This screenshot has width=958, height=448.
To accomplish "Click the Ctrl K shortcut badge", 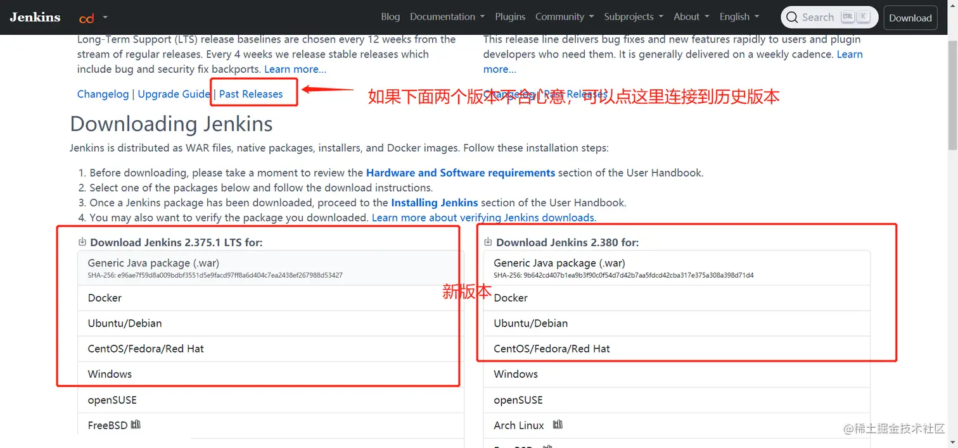I will (x=855, y=17).
